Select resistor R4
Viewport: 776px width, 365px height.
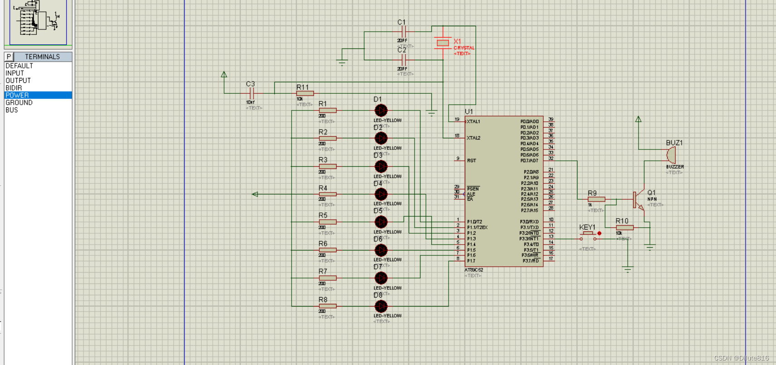[x=327, y=194]
